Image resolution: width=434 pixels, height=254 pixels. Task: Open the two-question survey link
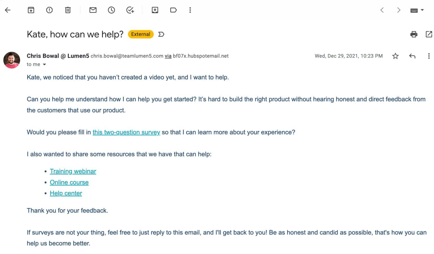point(126,132)
